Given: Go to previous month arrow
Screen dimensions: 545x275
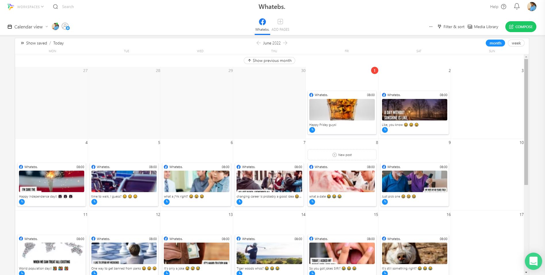Looking at the screenshot, I should [x=258, y=43].
